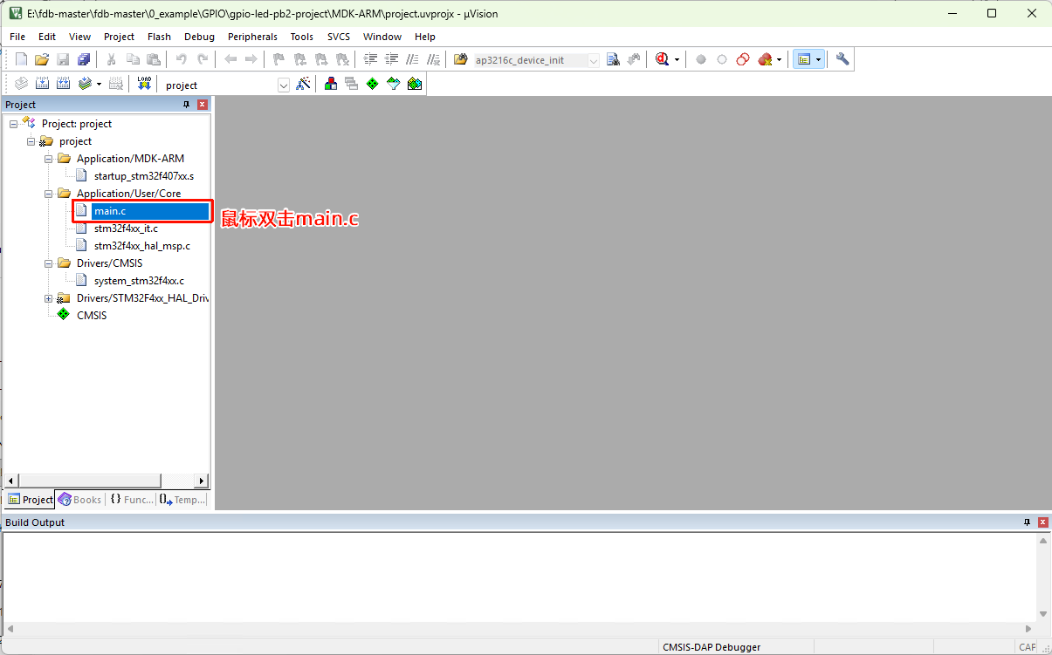Open the Peripherals menu

252,37
